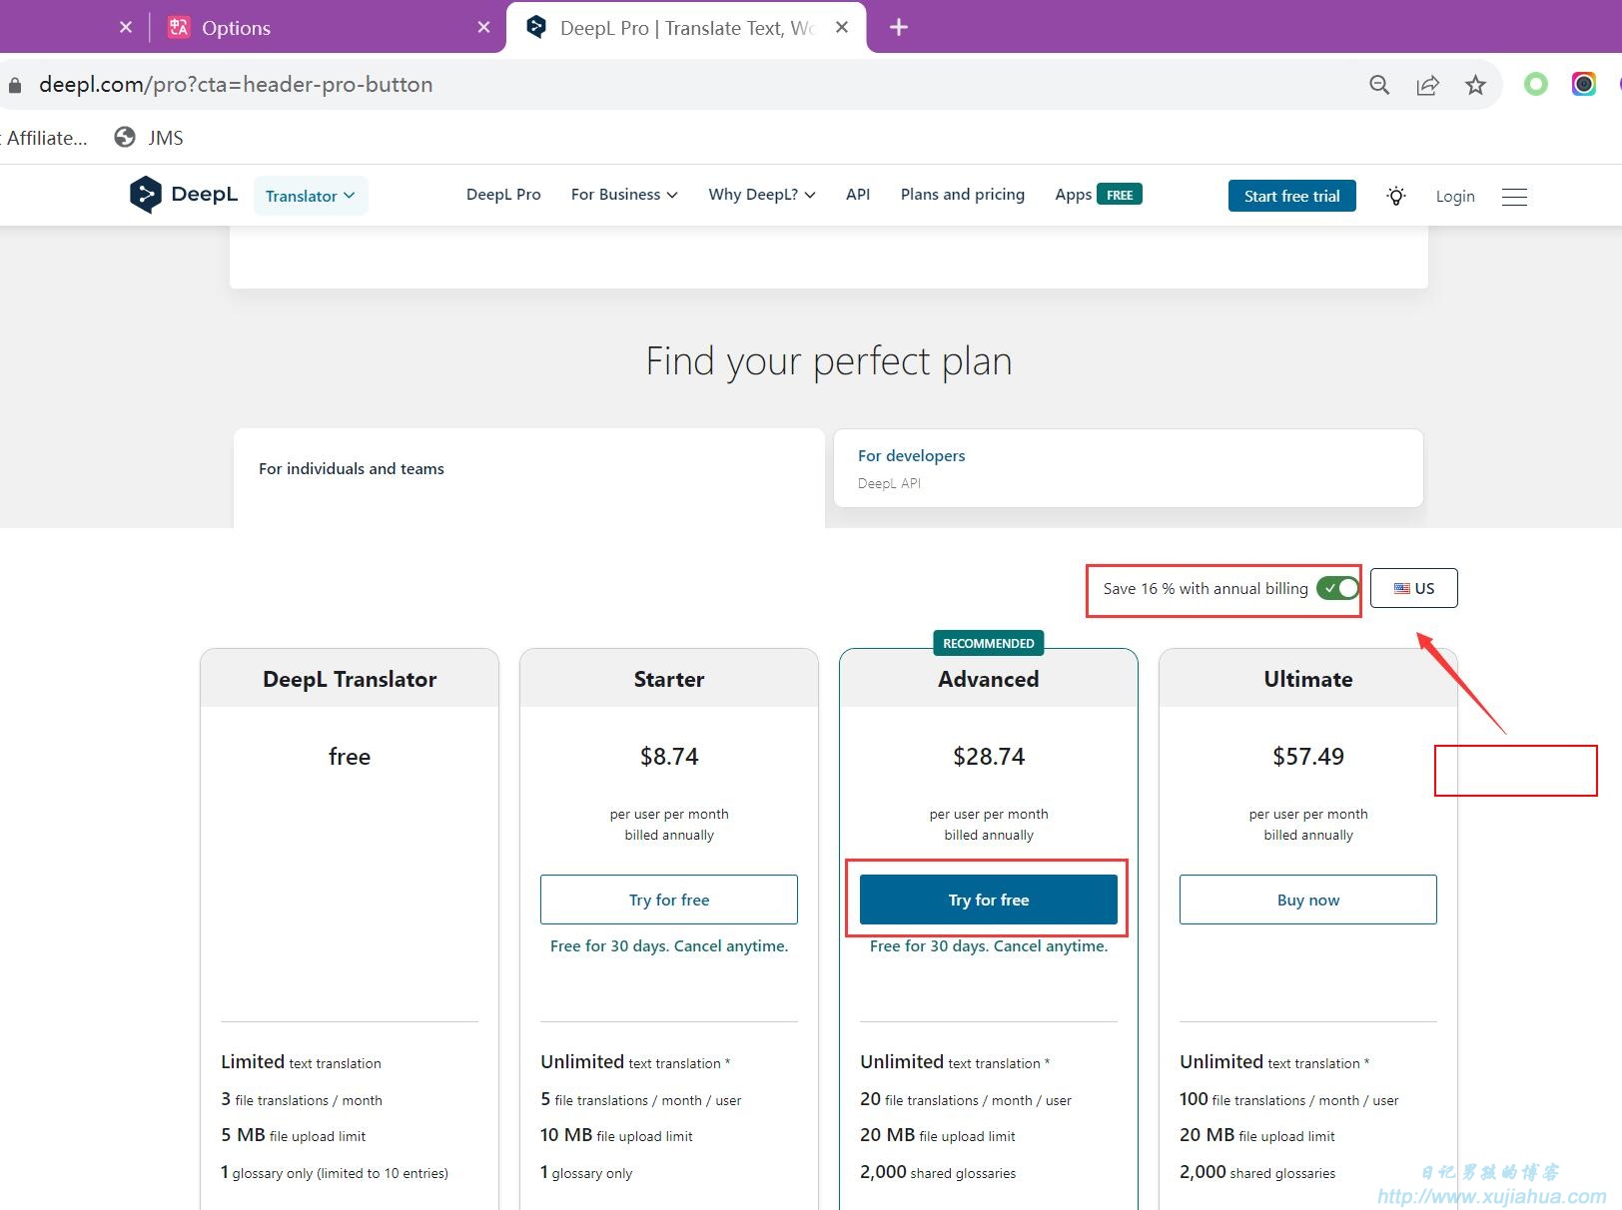1622x1210 pixels.
Task: Click the green circle extension icon
Action: 1535,84
